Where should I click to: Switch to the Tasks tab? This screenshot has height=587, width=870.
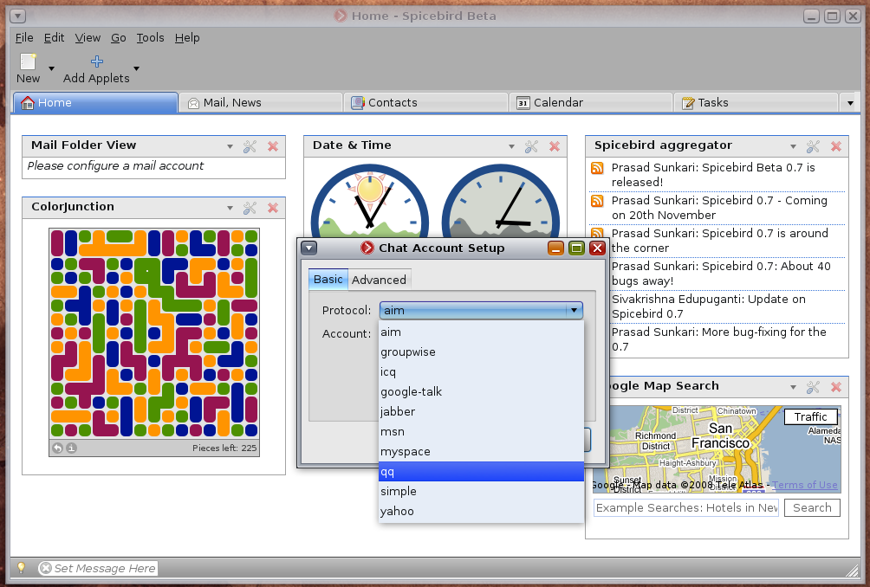pos(756,102)
